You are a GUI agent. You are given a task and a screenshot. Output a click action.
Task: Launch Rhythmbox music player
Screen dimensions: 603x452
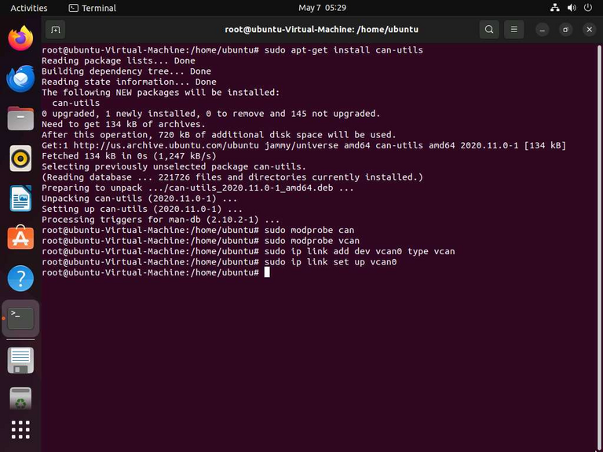coord(20,159)
